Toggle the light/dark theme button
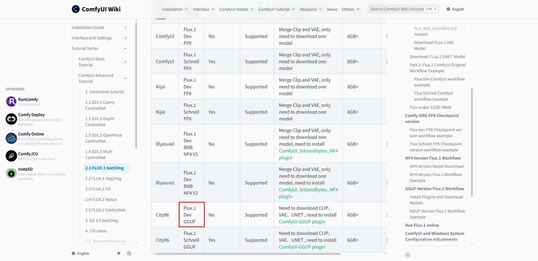 pos(119,253)
